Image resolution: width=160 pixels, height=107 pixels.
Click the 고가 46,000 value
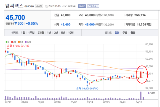(x=90, y=15)
